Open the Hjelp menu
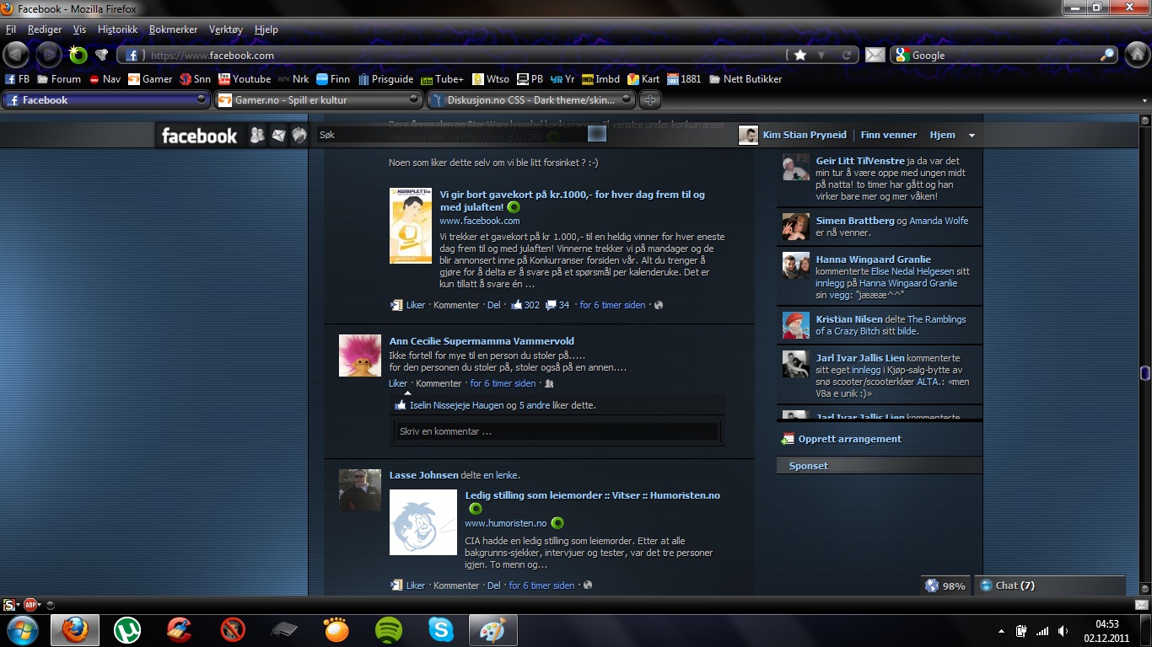Viewport: 1152px width, 647px height. coord(266,29)
